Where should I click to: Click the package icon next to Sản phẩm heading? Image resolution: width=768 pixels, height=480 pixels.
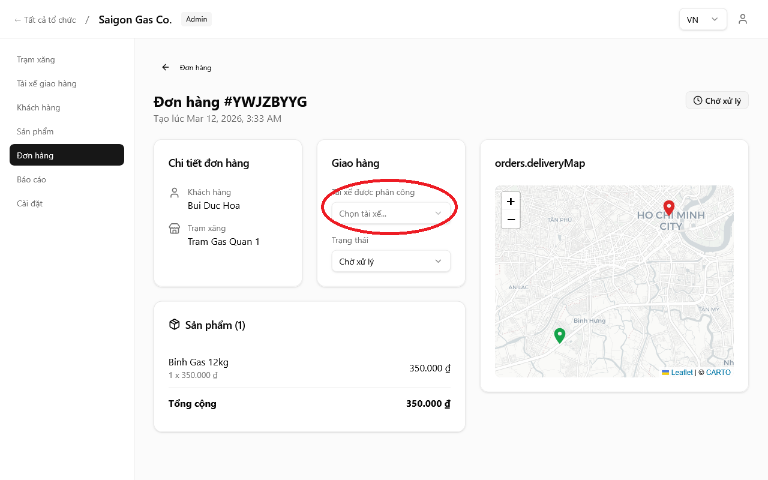click(x=174, y=324)
